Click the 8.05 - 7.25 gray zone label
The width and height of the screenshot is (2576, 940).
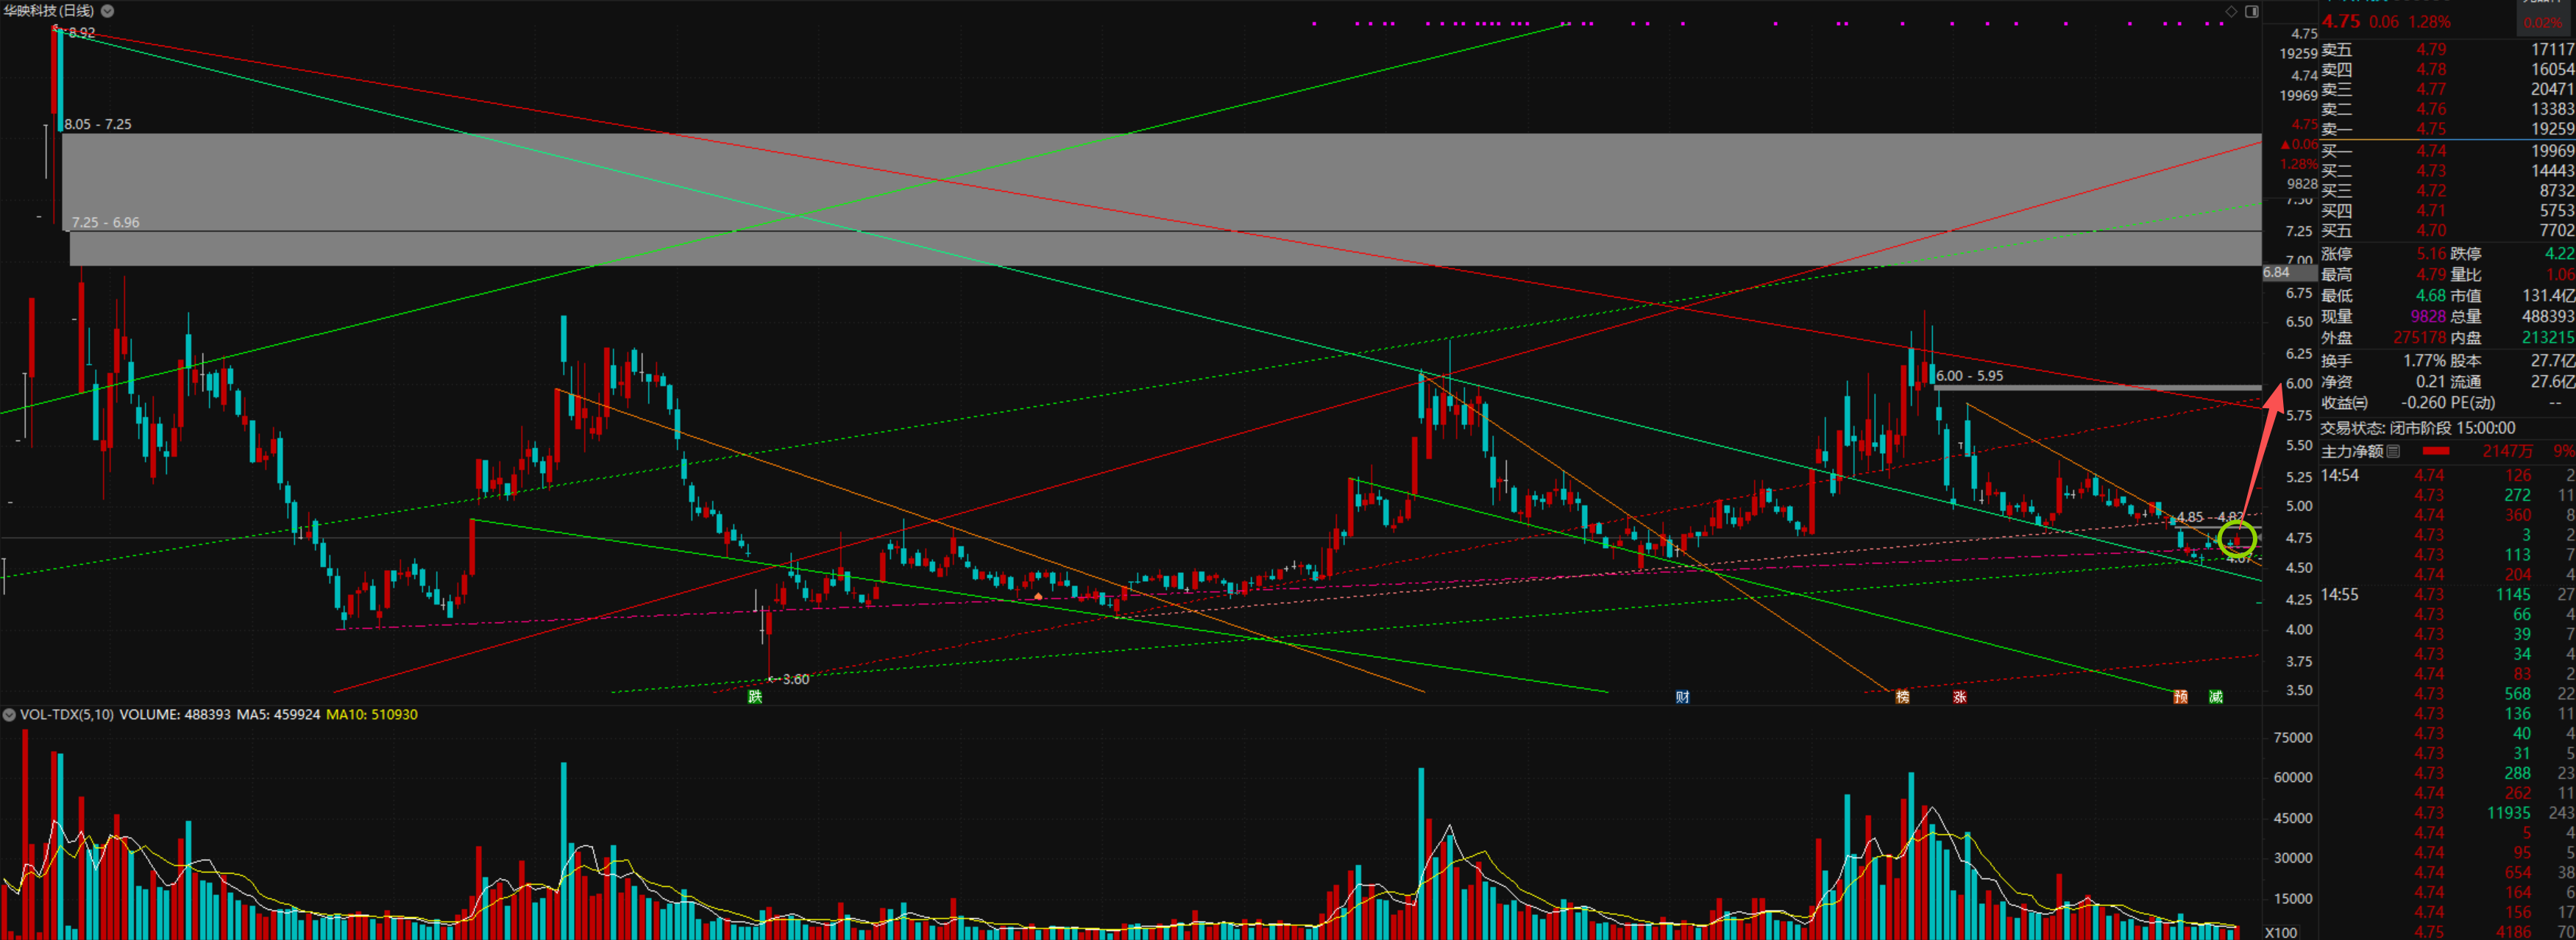98,124
